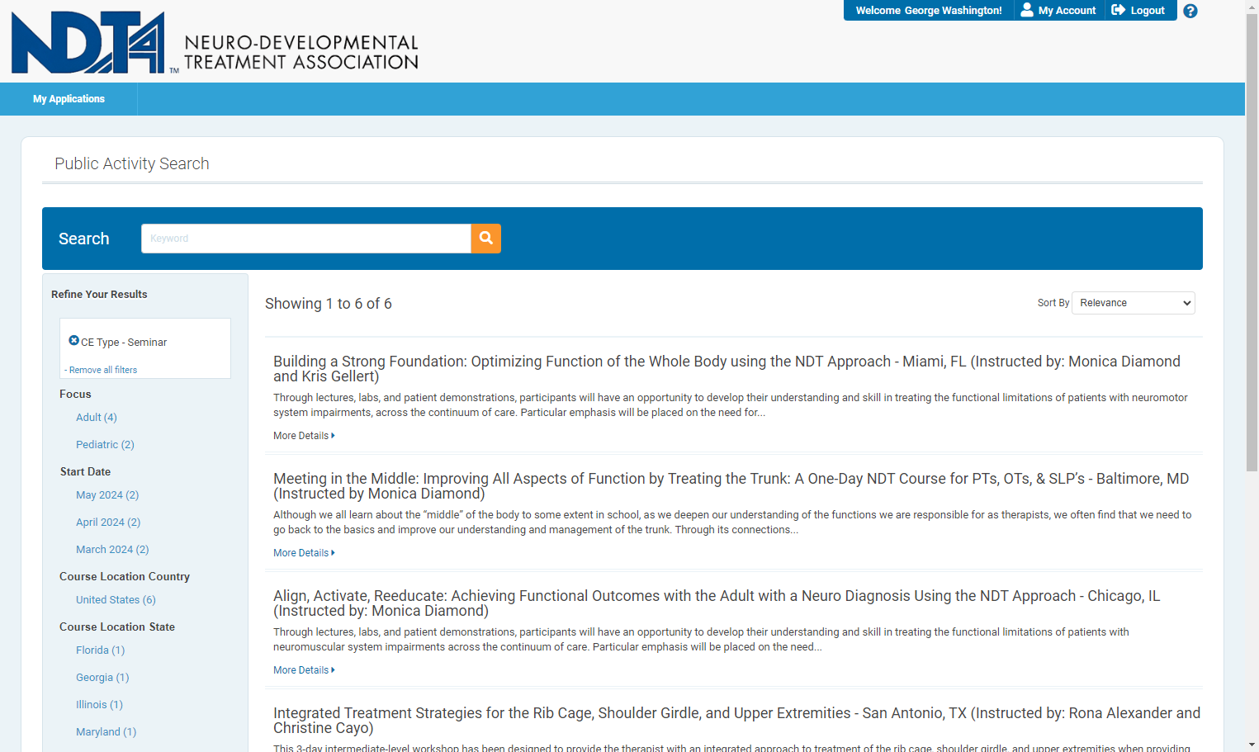Click the NDTA logo
Image resolution: width=1259 pixels, height=752 pixels.
(x=215, y=42)
